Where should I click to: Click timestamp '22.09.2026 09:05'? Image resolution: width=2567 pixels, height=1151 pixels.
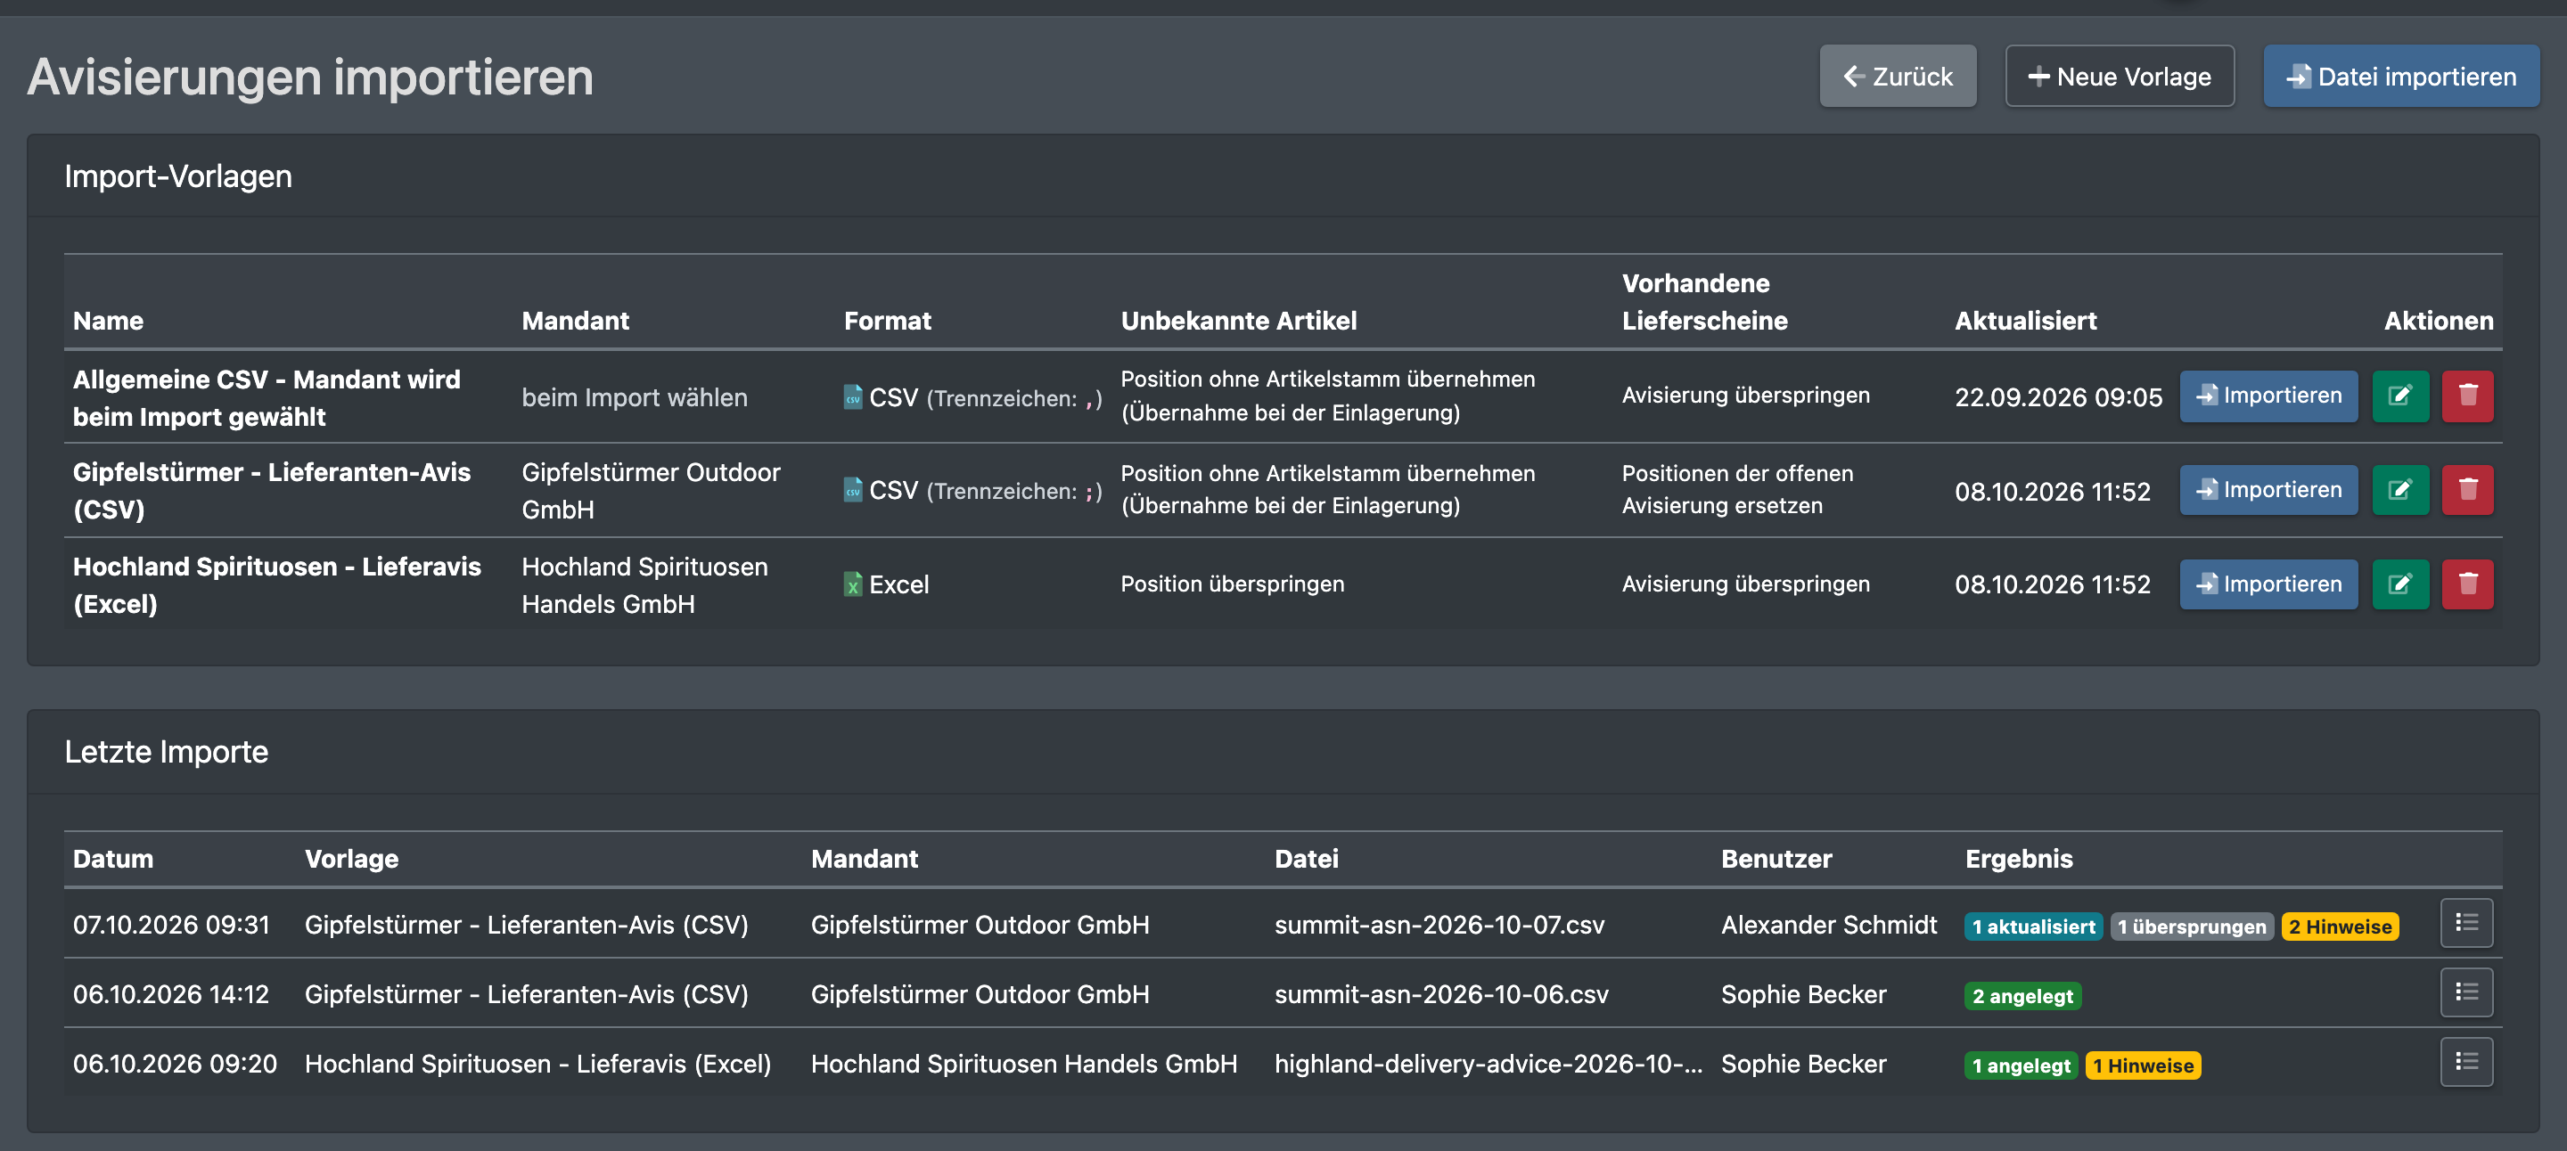tap(2058, 397)
